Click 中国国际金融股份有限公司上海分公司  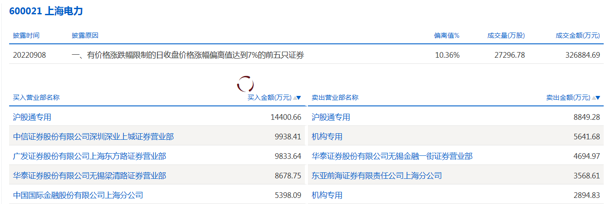coord(78,195)
